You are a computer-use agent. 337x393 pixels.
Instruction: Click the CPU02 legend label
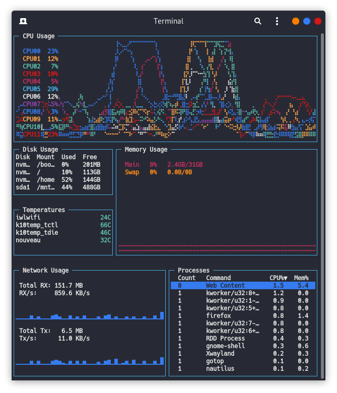tap(32, 66)
